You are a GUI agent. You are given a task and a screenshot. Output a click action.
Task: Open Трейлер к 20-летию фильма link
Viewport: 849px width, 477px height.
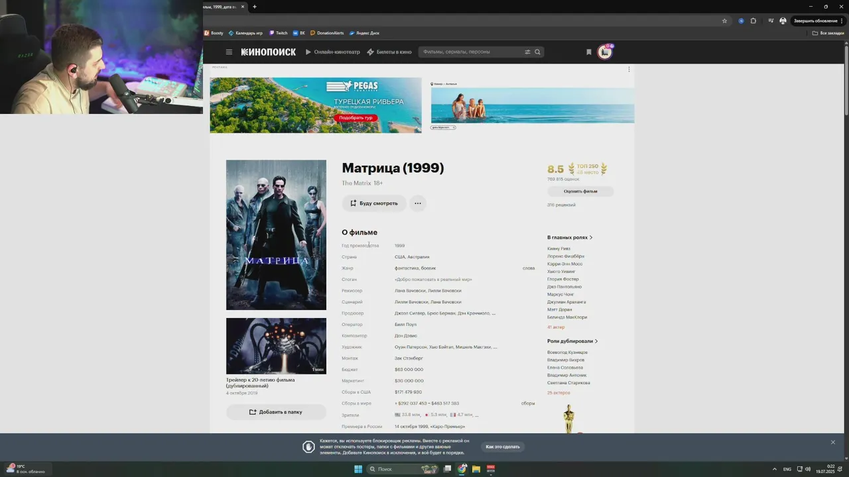260,383
